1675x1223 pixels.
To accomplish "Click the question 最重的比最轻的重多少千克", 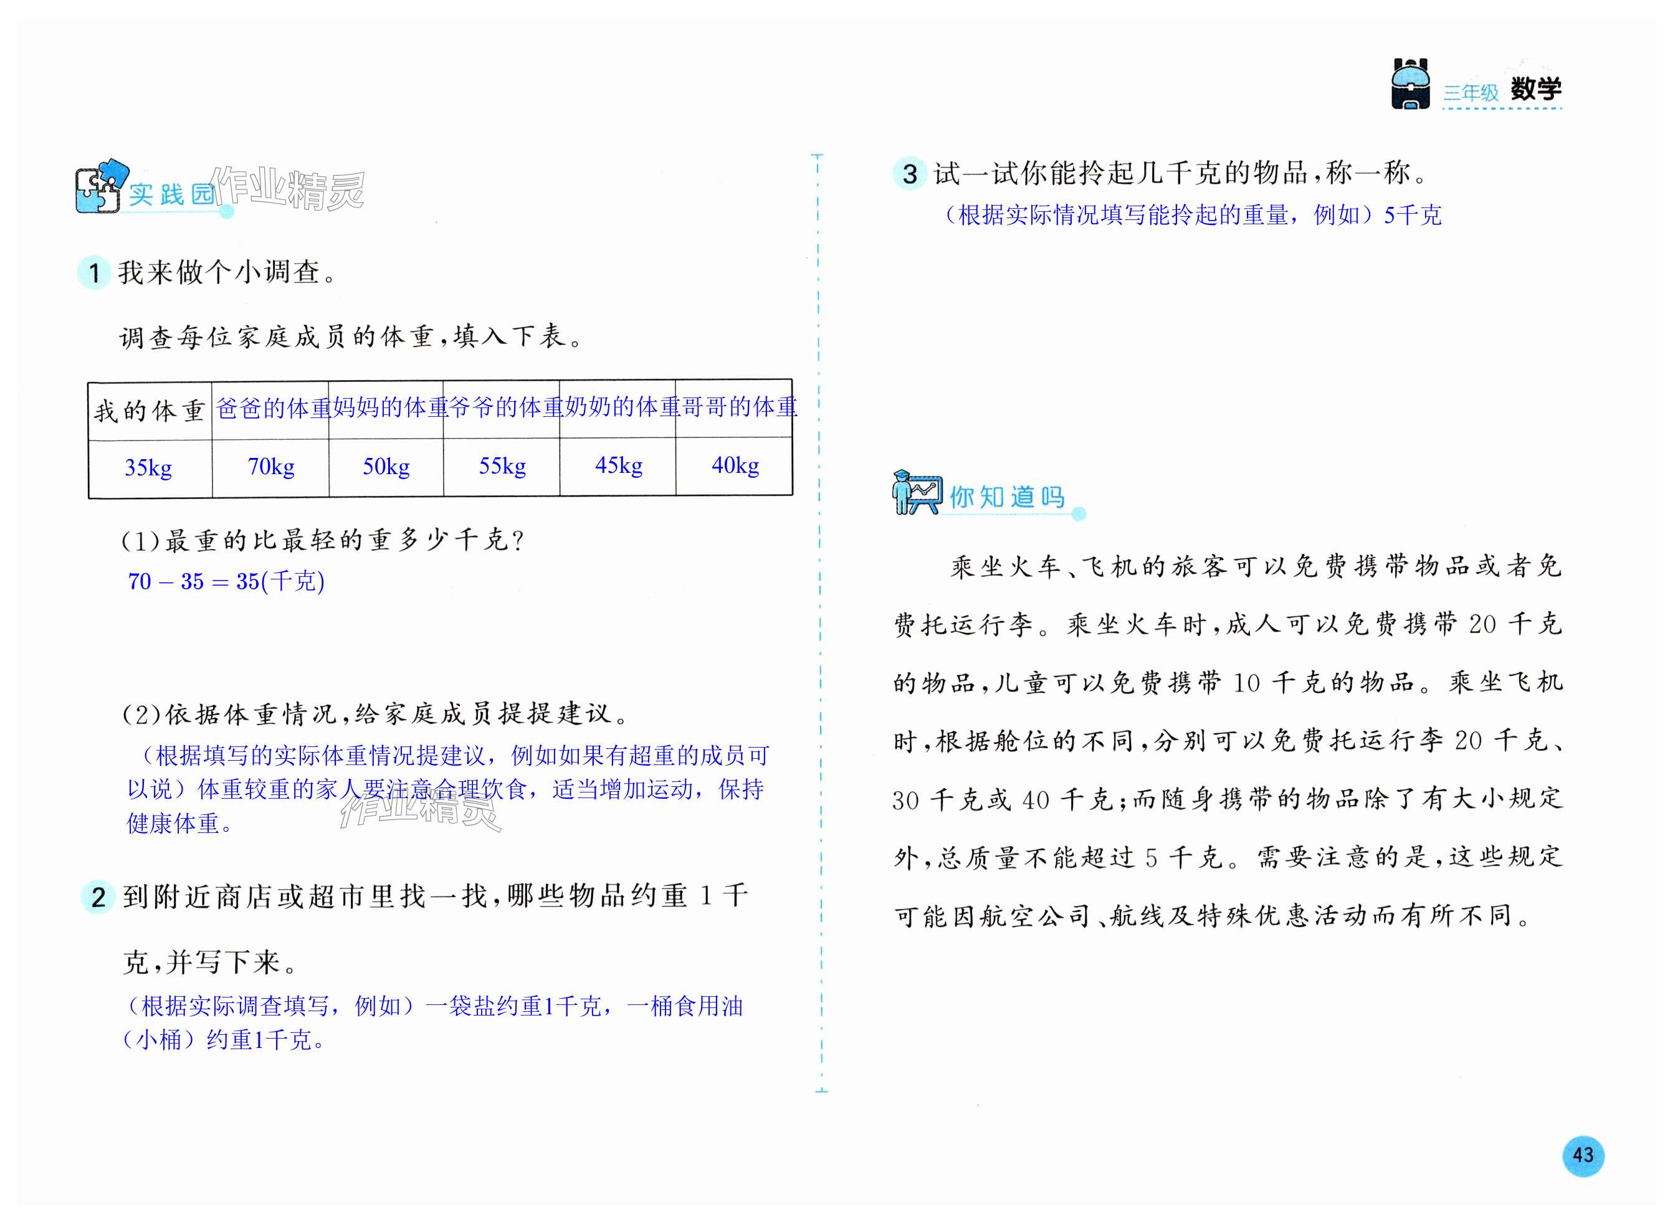I will 323,540.
